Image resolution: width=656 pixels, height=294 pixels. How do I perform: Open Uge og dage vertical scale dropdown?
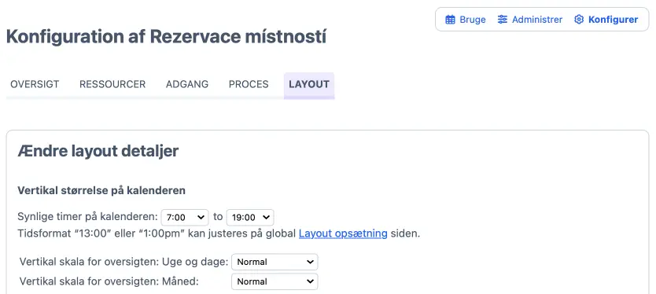coord(275,263)
